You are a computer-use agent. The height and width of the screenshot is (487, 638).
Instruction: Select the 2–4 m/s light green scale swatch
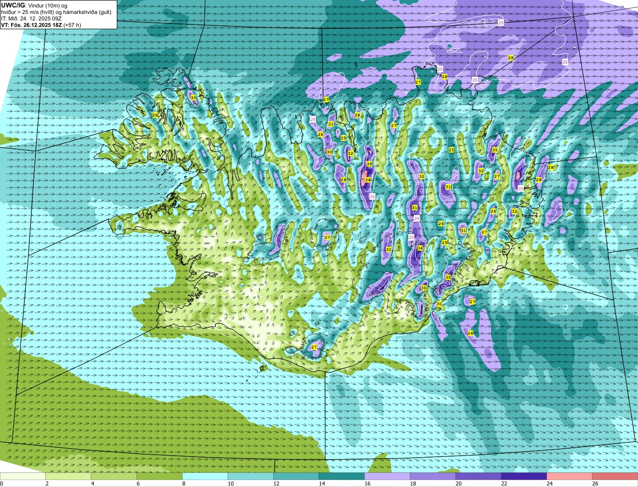click(x=68, y=476)
